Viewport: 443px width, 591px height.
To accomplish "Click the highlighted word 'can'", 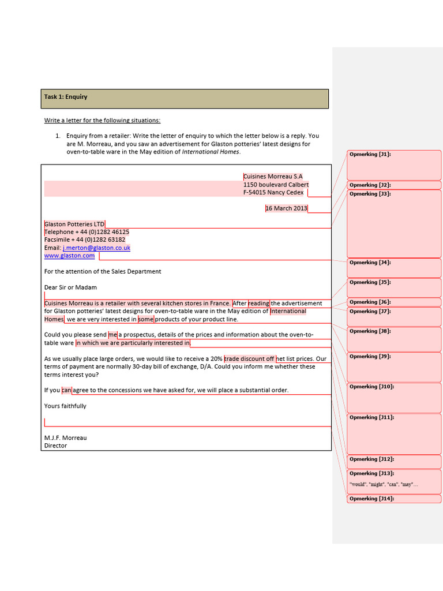I will [x=67, y=390].
